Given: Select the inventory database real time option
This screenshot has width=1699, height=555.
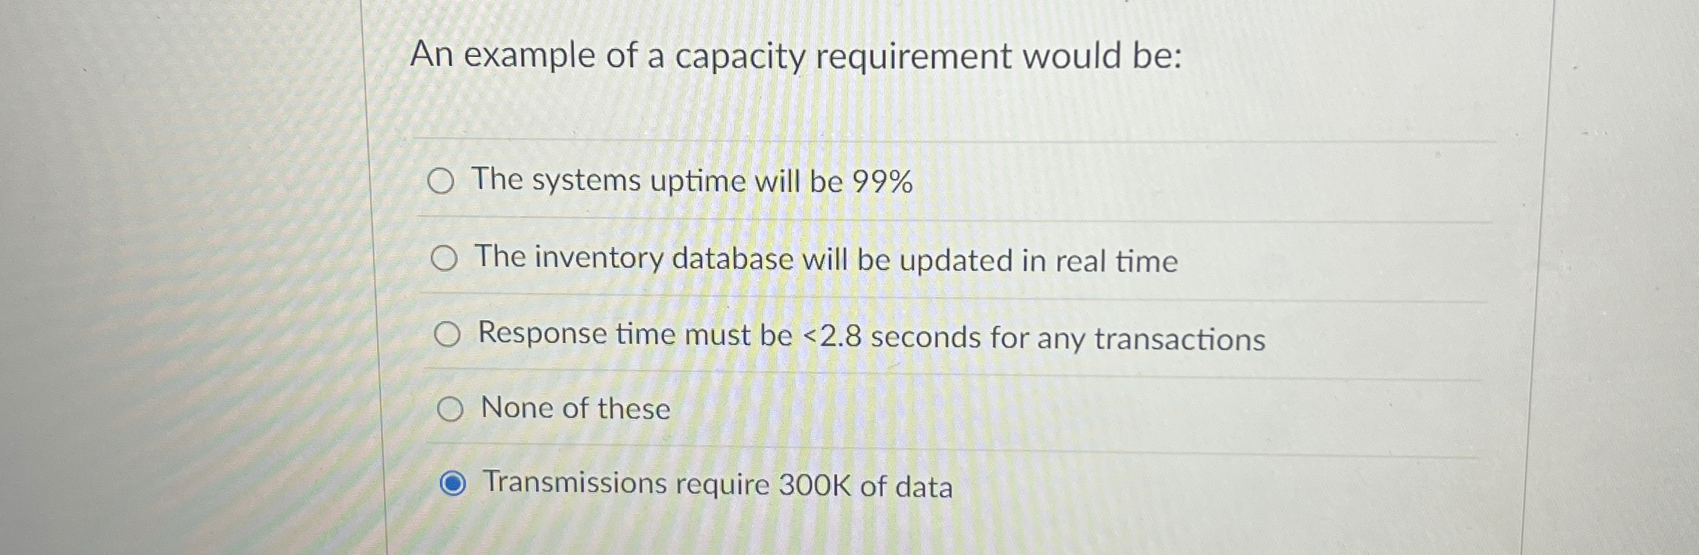Looking at the screenshot, I should click(447, 260).
